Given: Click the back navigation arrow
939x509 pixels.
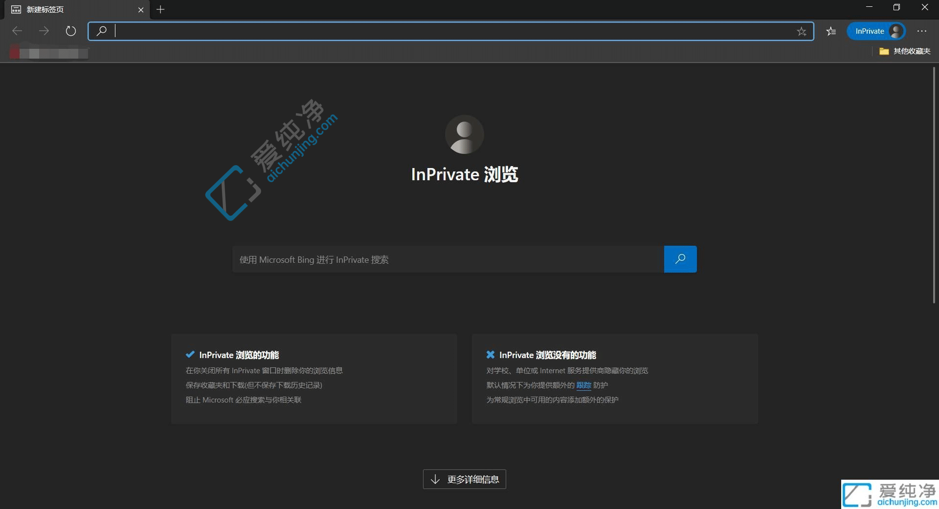Looking at the screenshot, I should pyautogui.click(x=17, y=31).
